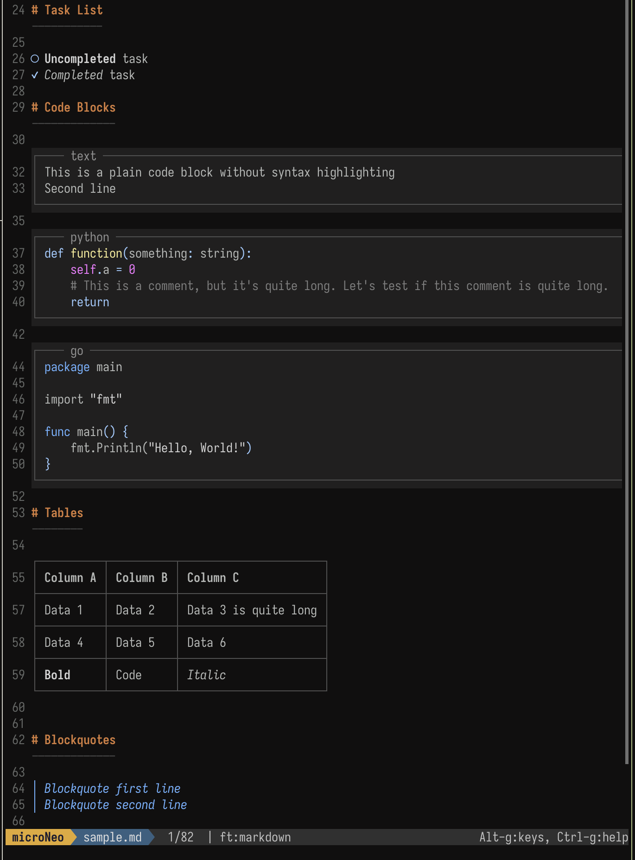Click the 'package main' line
This screenshot has height=860, width=635.
[83, 367]
